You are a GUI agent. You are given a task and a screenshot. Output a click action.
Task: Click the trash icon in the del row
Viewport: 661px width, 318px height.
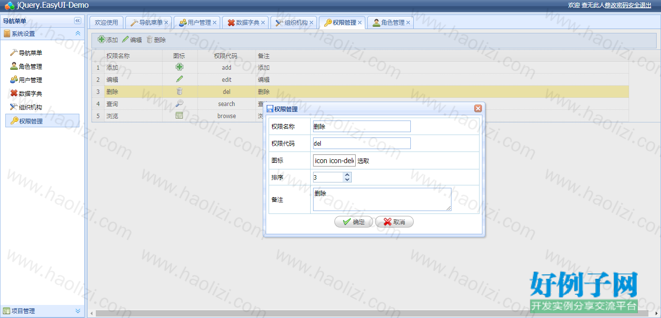pyautogui.click(x=180, y=91)
